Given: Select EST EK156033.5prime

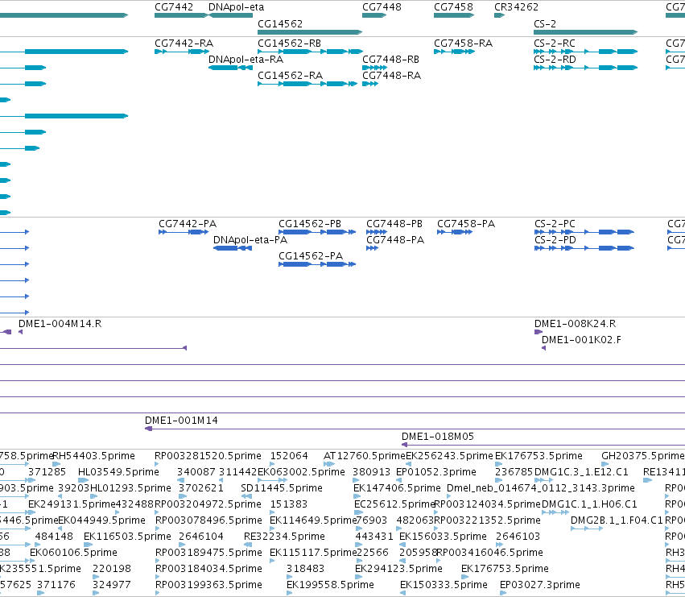Looking at the screenshot, I should click(443, 537).
